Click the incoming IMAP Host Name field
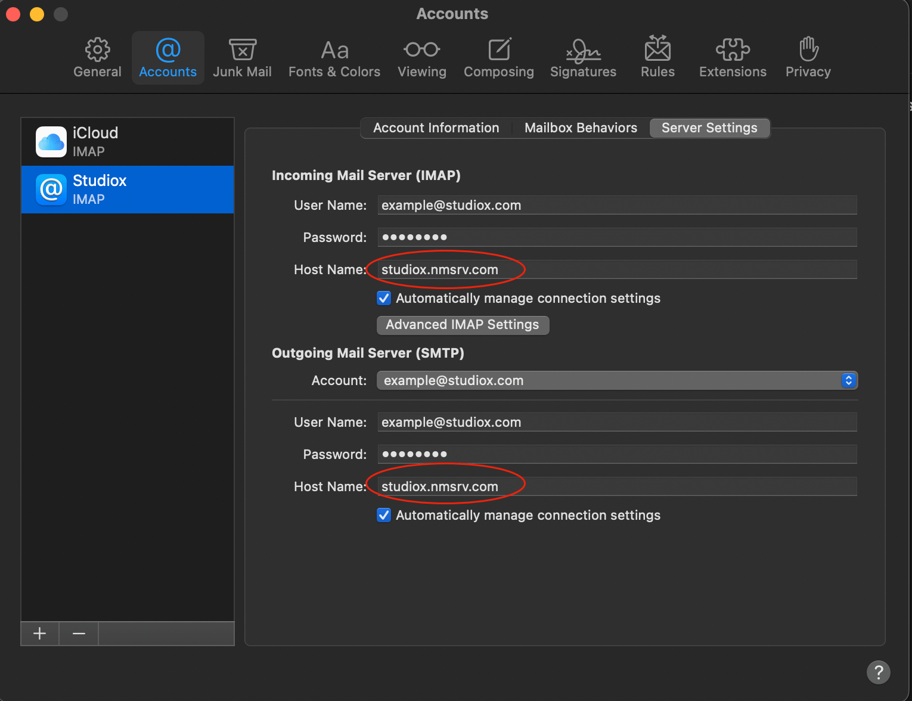This screenshot has height=701, width=912. [617, 269]
